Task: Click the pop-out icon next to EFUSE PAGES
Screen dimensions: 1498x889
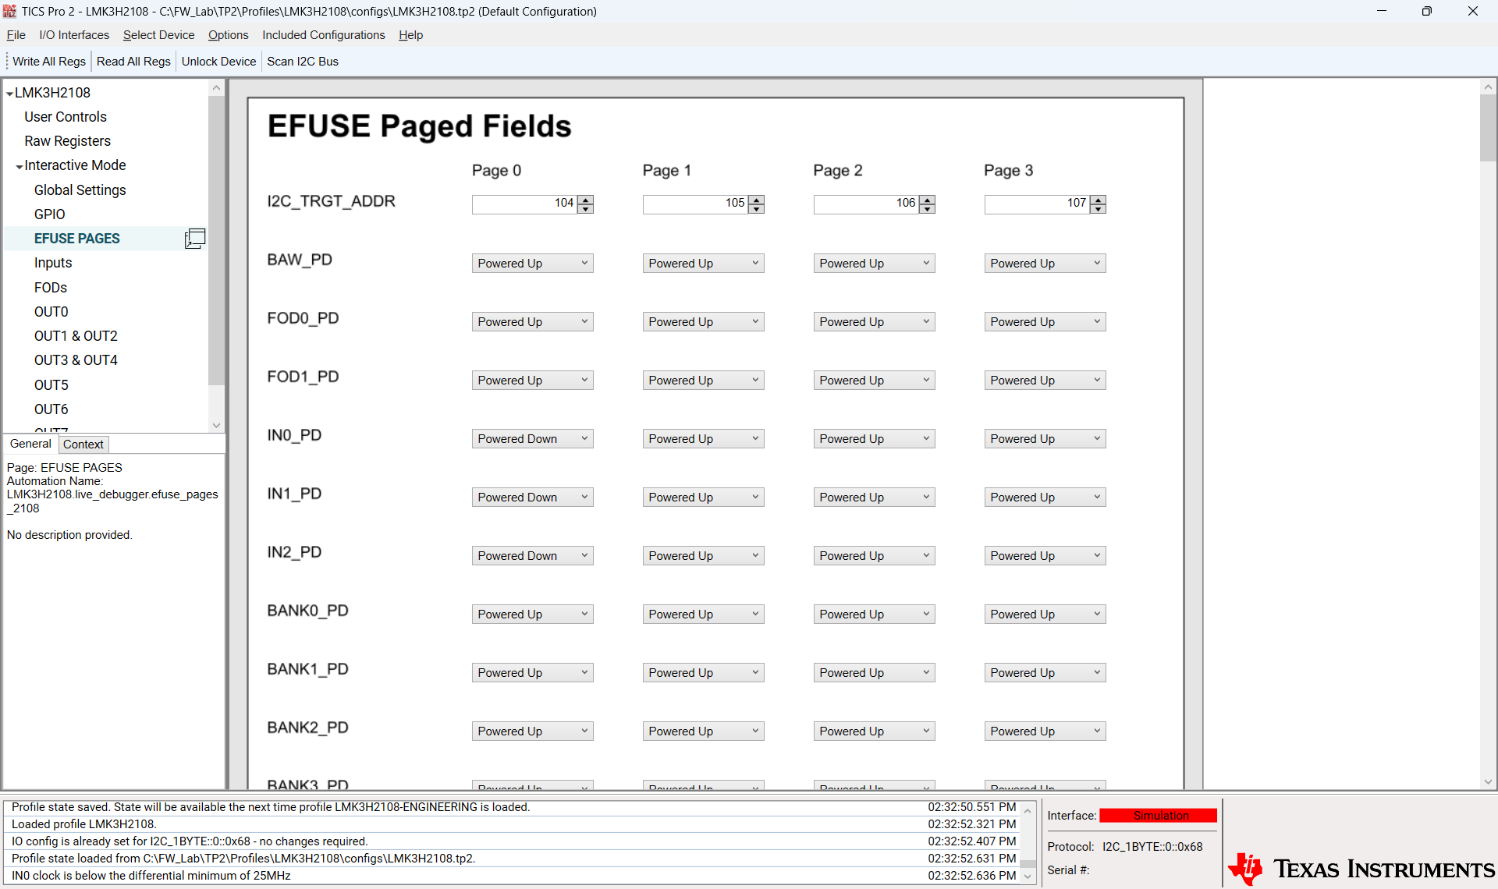Action: [x=194, y=238]
